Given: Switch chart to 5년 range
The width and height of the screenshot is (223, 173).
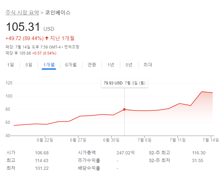Looking at the screenshot, I should tap(129, 65).
